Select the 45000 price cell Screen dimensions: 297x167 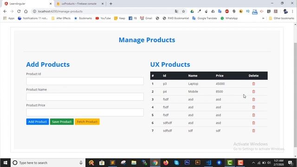pos(220,83)
